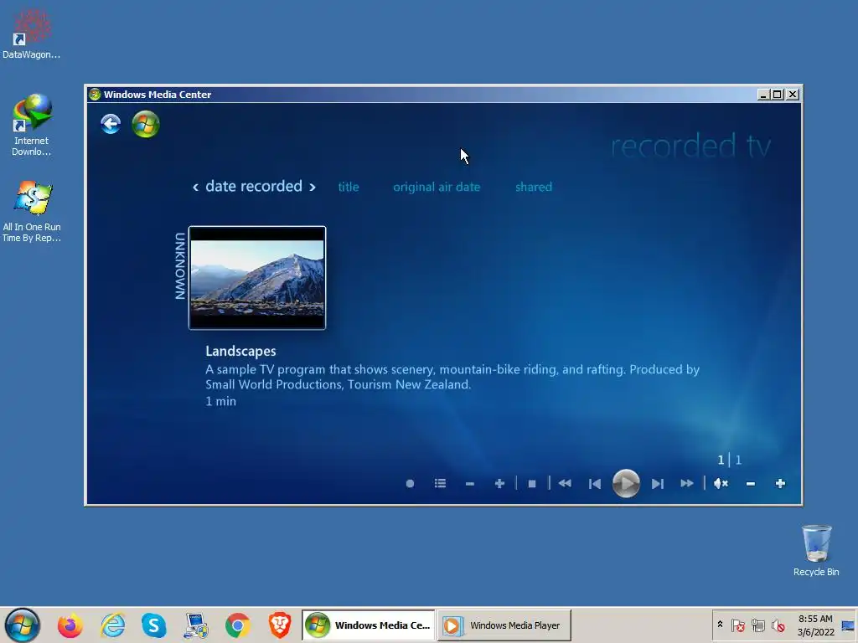The height and width of the screenshot is (643, 858).
Task: Click the Landscapes title text
Action: pyautogui.click(x=240, y=351)
